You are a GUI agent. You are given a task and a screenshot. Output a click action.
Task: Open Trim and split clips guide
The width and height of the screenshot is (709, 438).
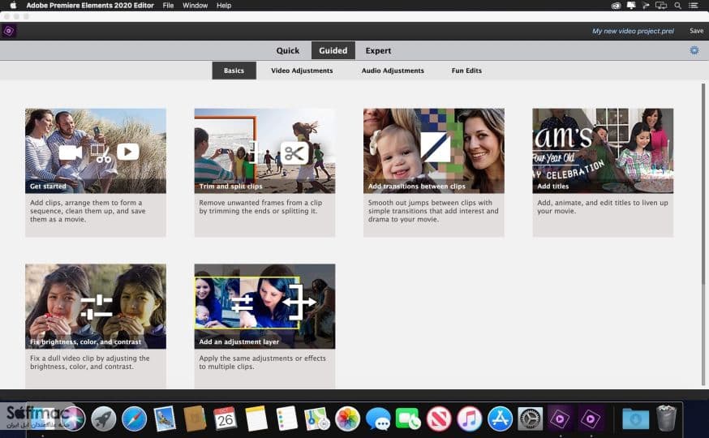[x=264, y=151]
